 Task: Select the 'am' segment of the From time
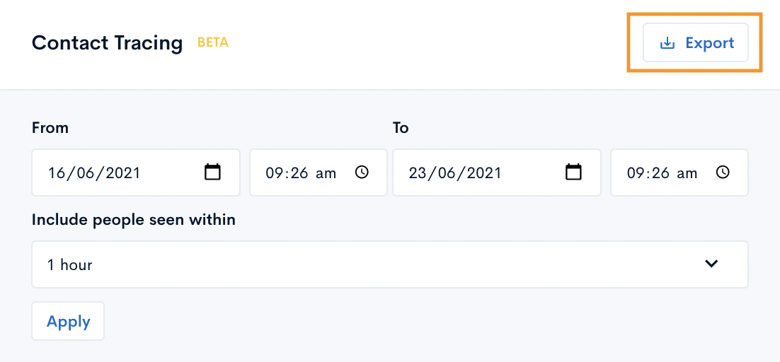click(326, 173)
